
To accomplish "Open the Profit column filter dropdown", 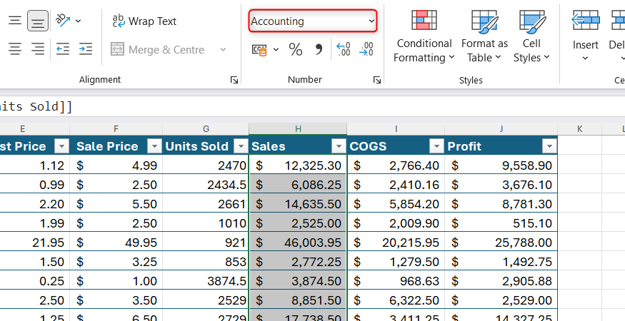I will [549, 146].
